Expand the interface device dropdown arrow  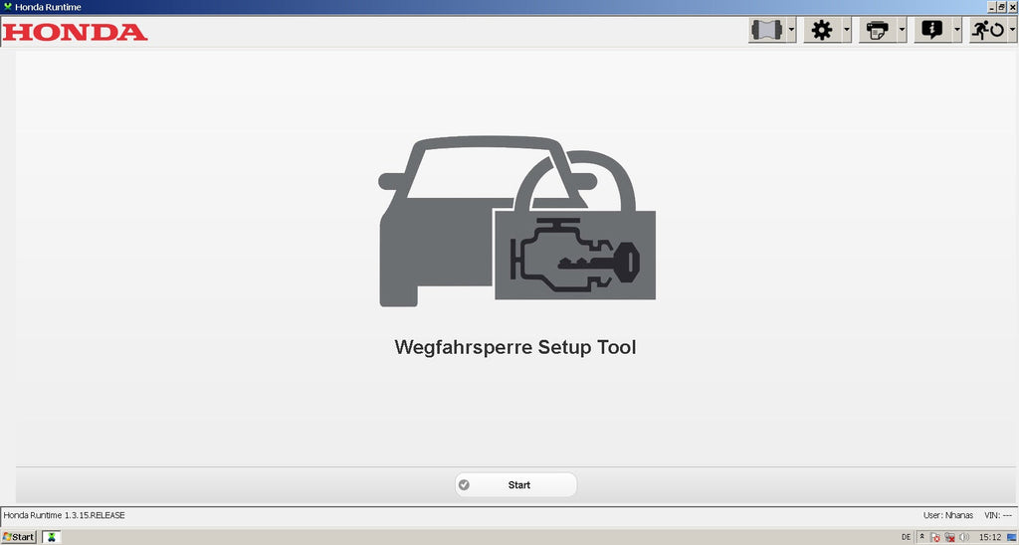pyautogui.click(x=791, y=30)
